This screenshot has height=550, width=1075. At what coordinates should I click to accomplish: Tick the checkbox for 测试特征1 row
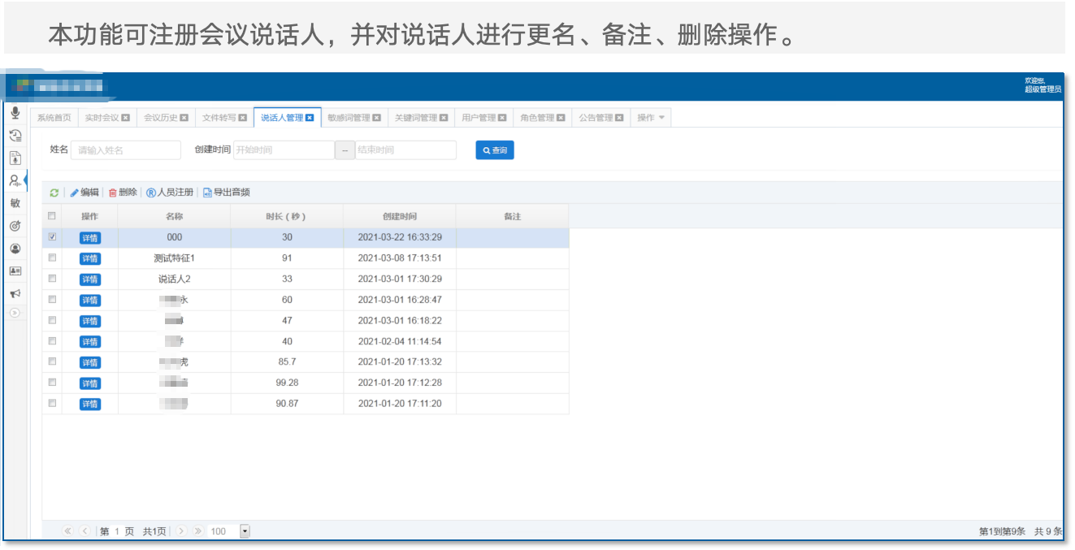click(53, 258)
